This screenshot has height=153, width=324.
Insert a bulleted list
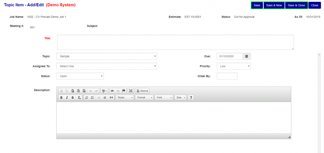click(x=92, y=98)
